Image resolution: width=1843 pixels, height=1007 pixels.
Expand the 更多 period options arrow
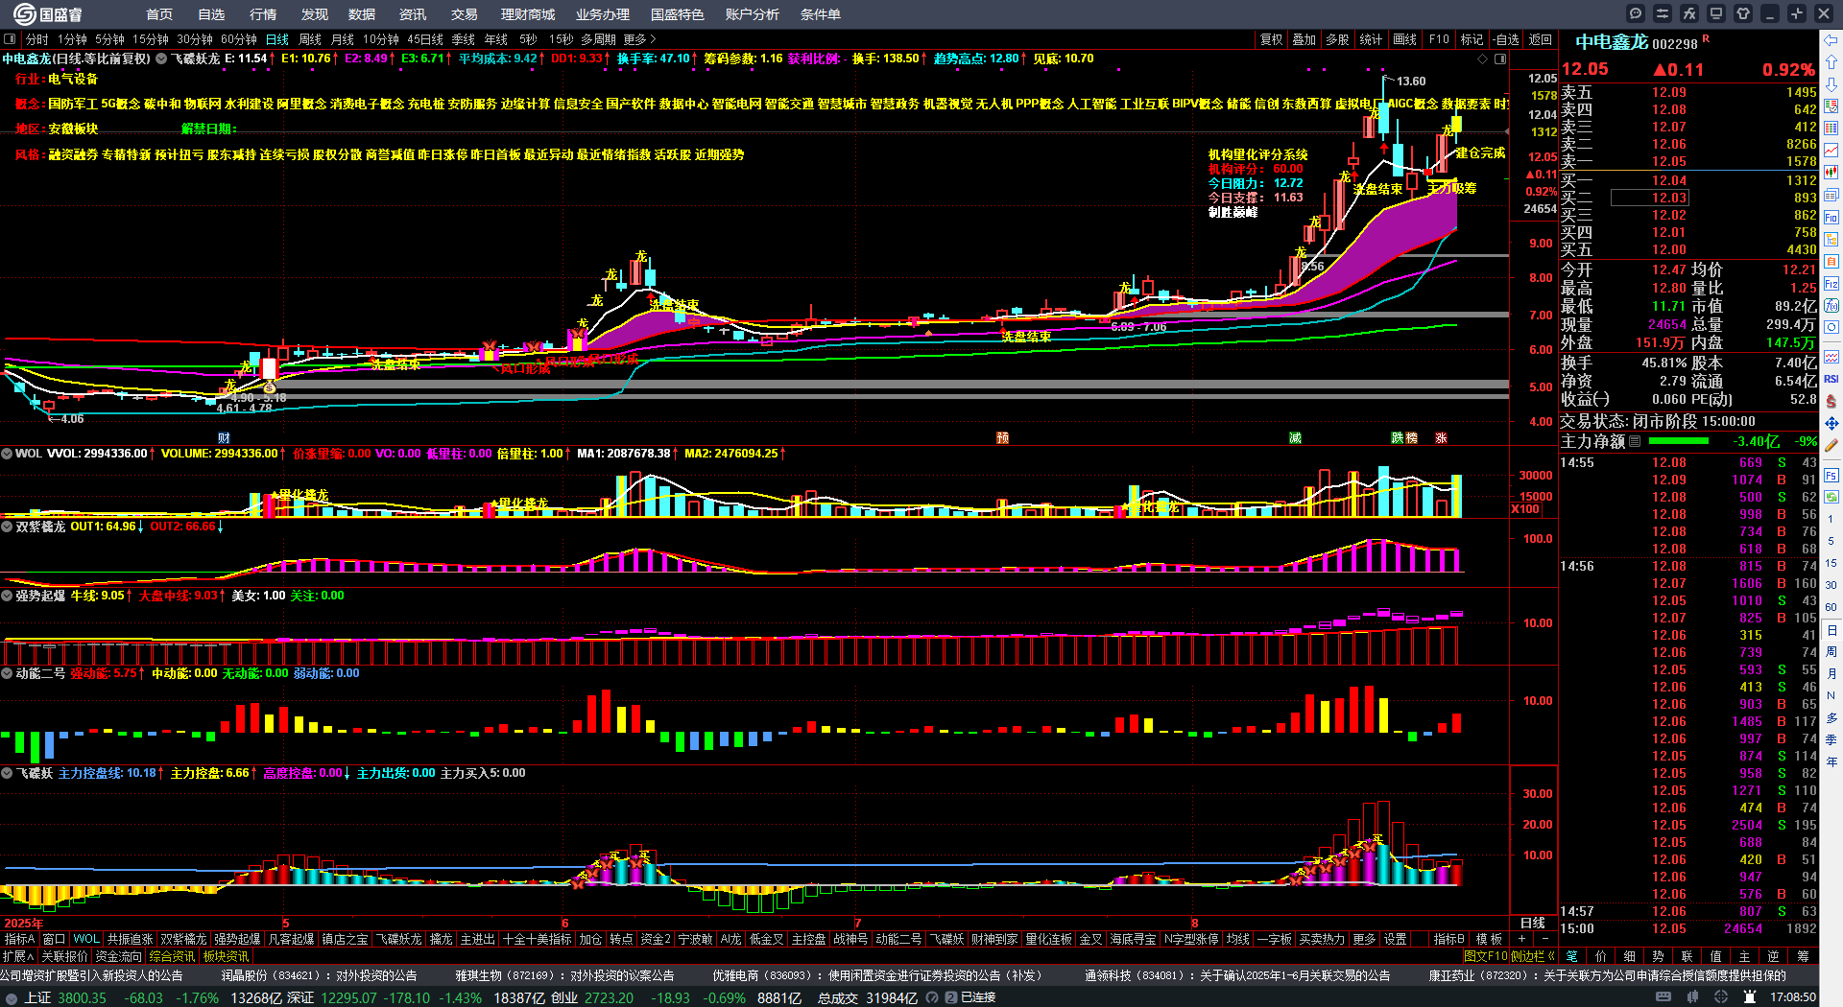[653, 39]
